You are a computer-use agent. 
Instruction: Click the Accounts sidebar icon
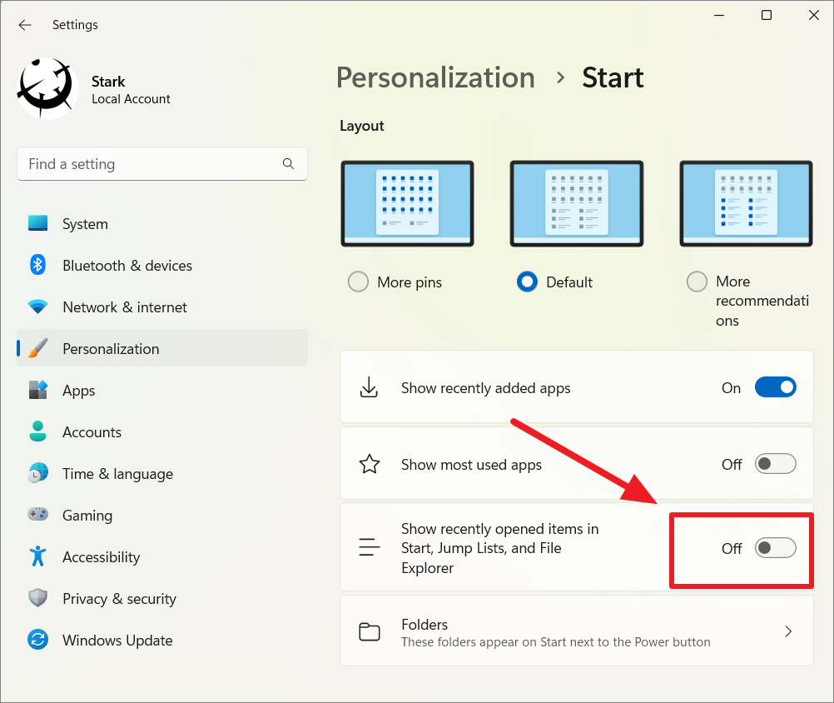37,431
